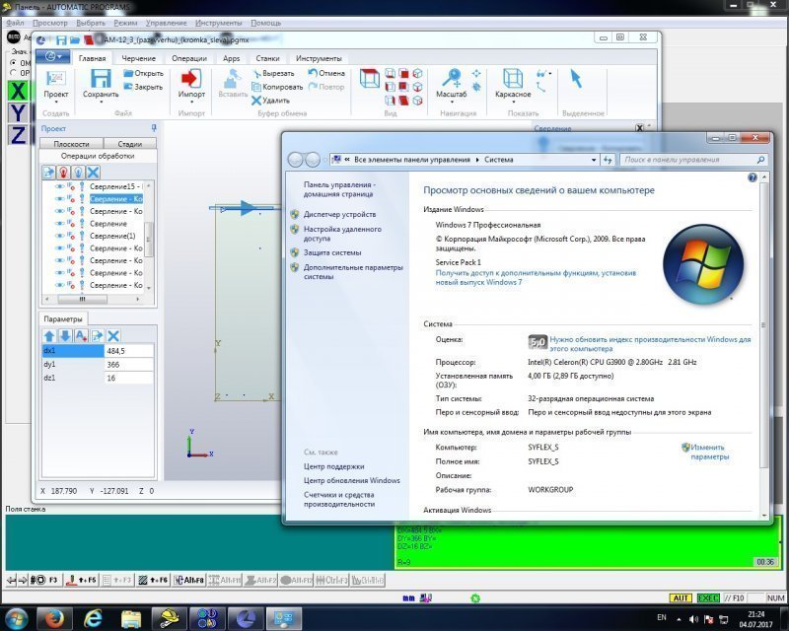
Task: Toggle eye visibility for Сверление15 operation
Action: pos(59,186)
